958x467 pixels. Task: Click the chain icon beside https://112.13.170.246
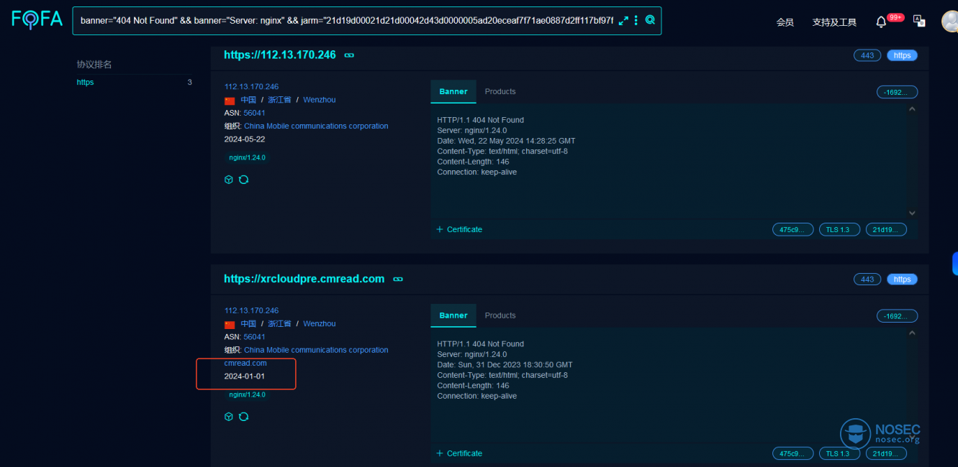coord(349,55)
